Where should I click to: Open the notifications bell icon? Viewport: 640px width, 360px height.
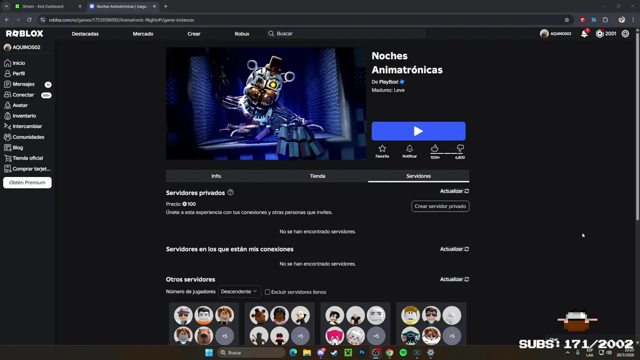pyautogui.click(x=584, y=33)
